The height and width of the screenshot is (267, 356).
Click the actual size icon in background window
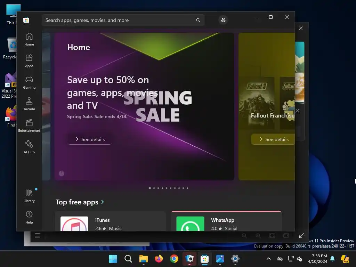click(x=286, y=235)
